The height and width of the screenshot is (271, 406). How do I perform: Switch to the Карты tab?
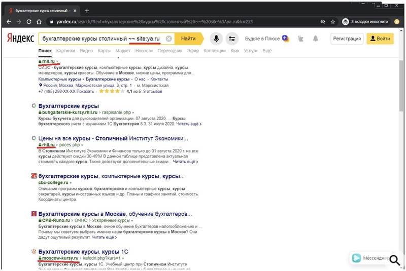104,51
